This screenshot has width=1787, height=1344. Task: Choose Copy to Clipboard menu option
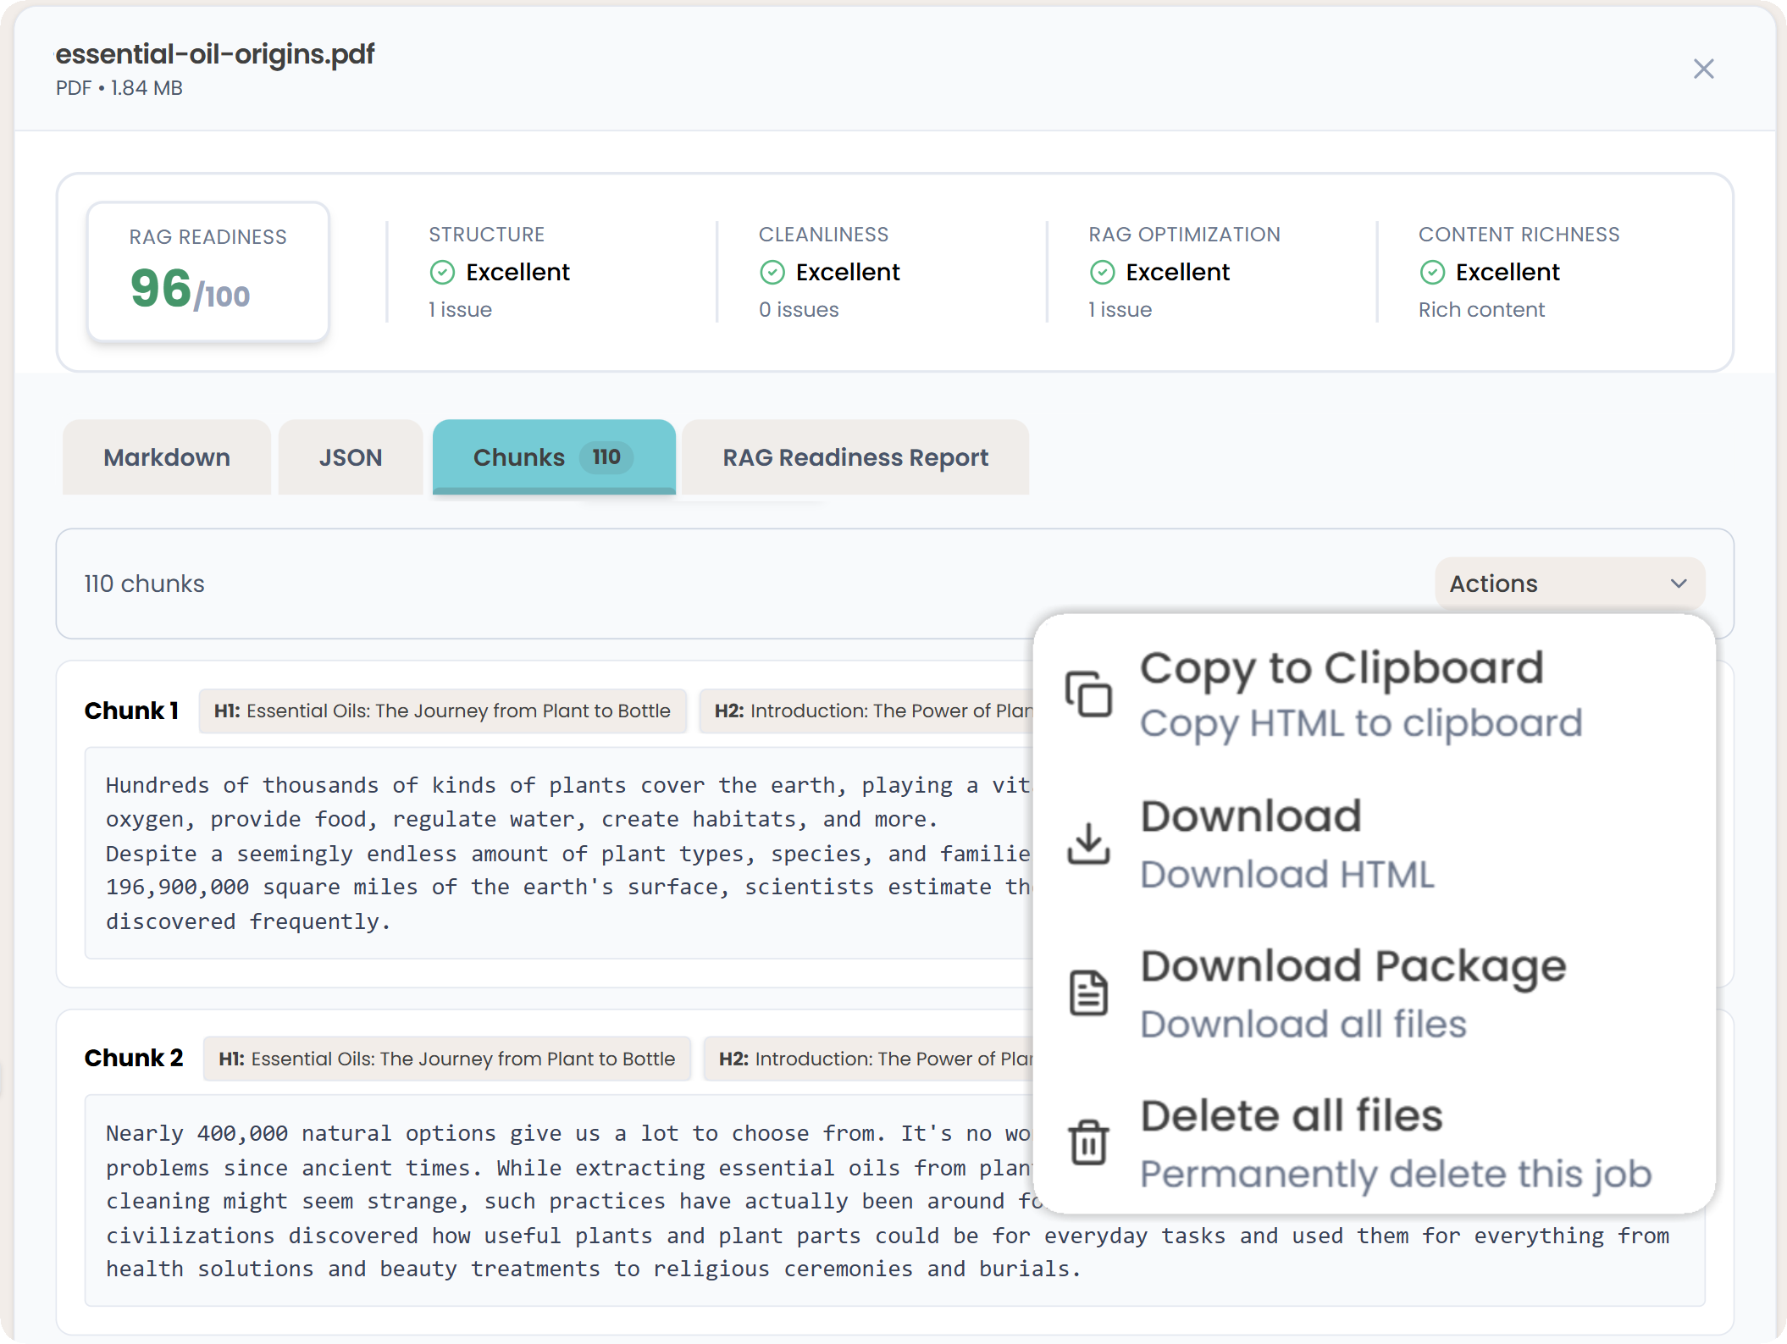pos(1342,669)
